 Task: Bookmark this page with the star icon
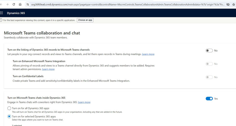234,4
